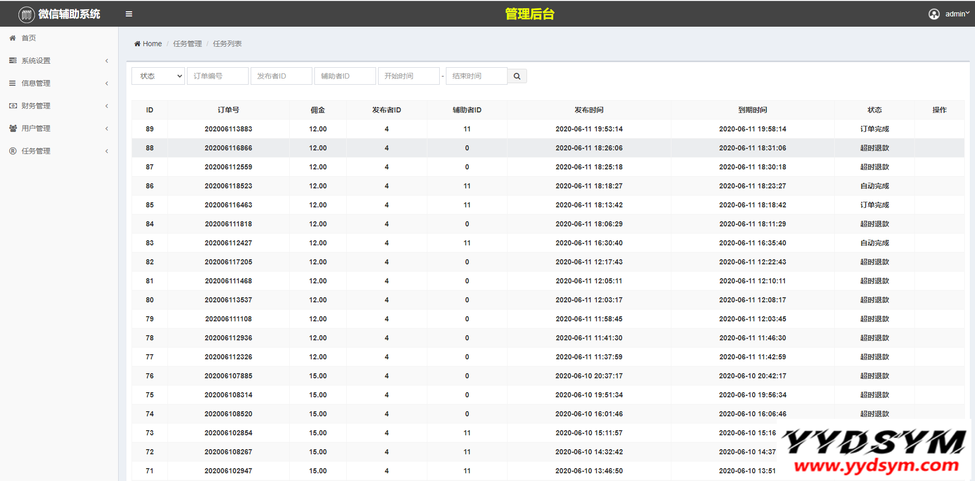975x481 pixels.
Task: Focus the 订单编号 input field
Action: (217, 76)
